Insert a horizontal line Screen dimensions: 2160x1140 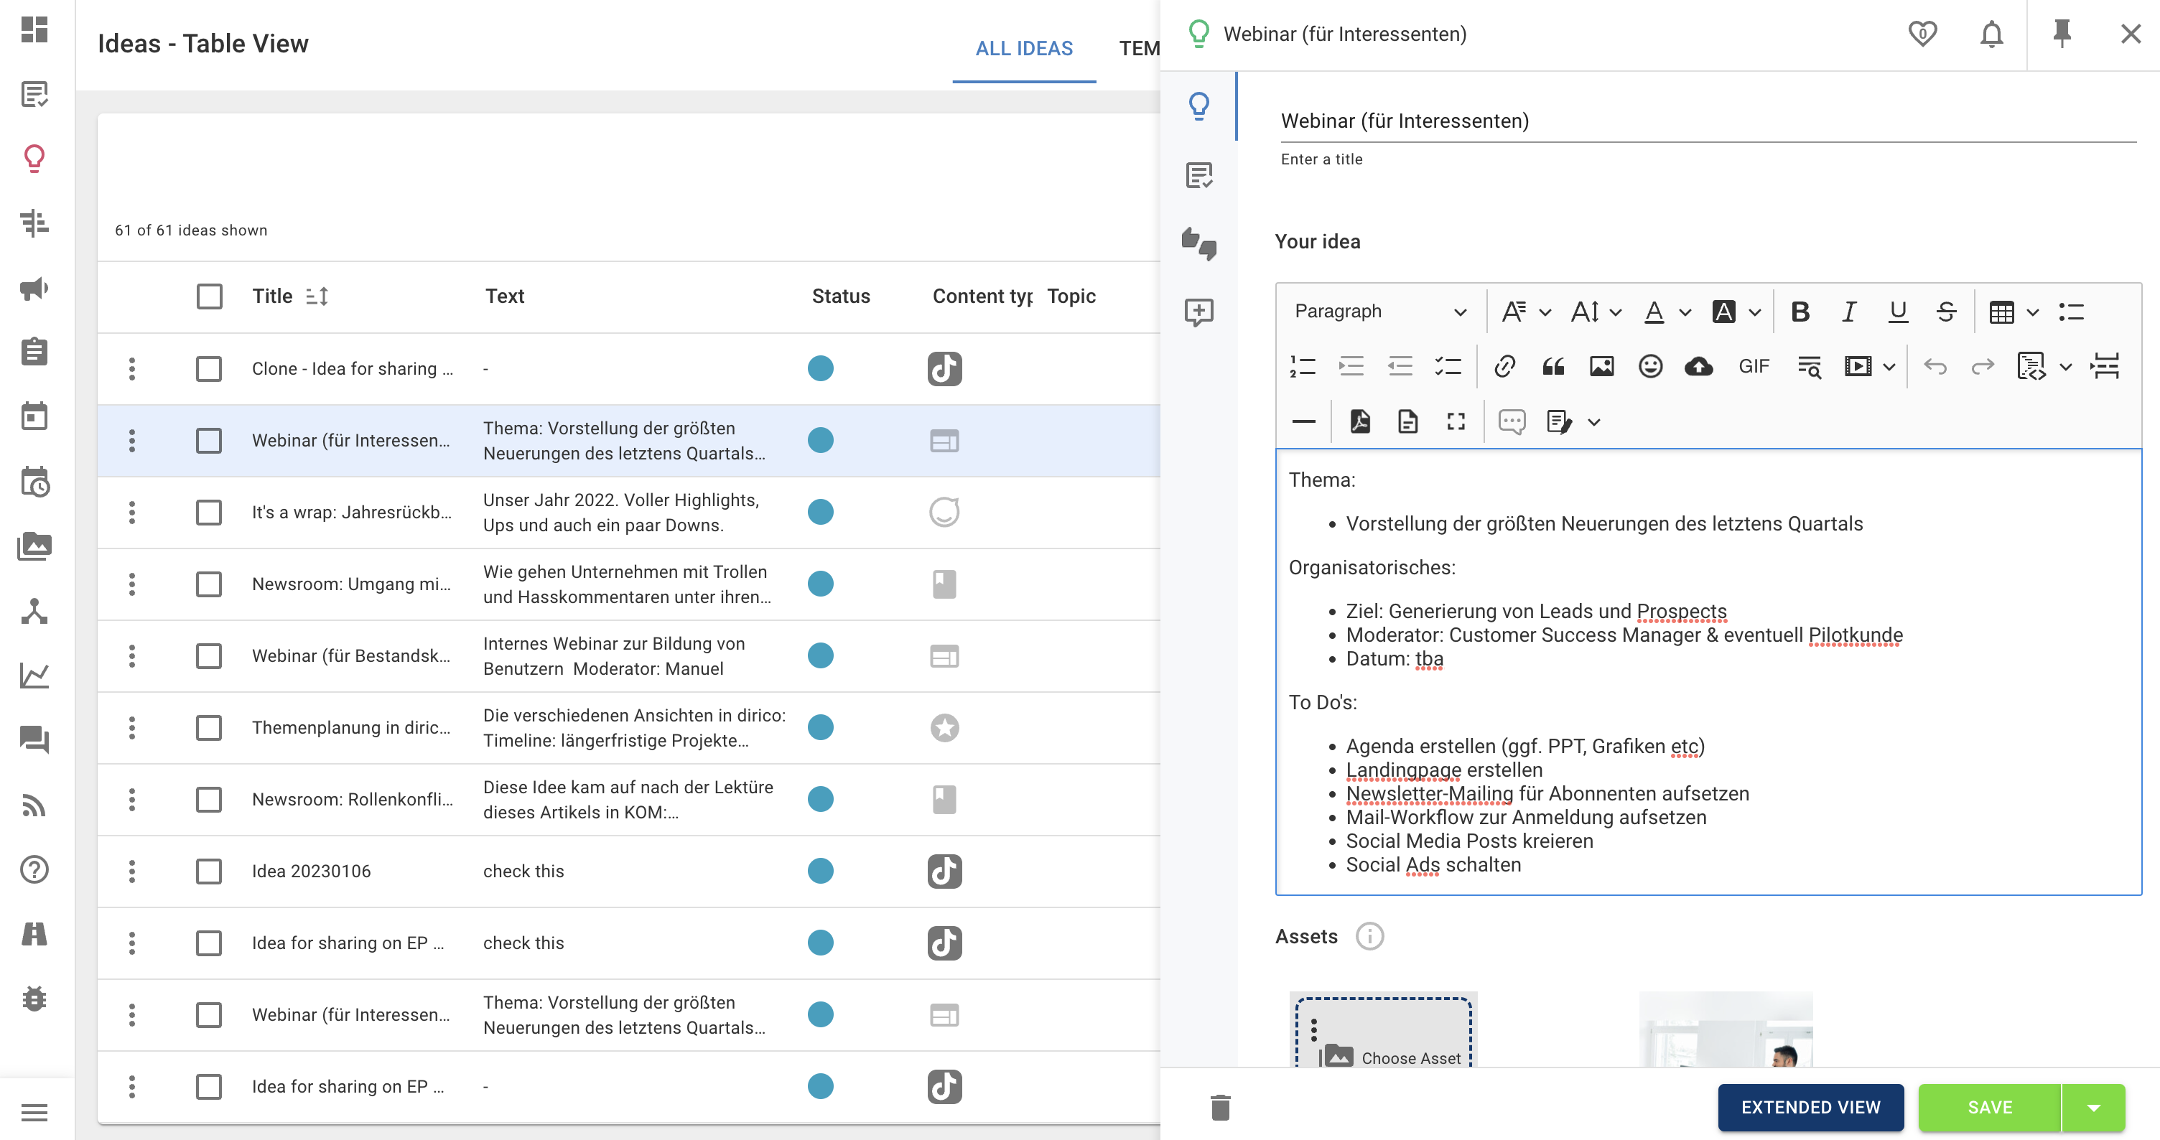(x=1304, y=421)
